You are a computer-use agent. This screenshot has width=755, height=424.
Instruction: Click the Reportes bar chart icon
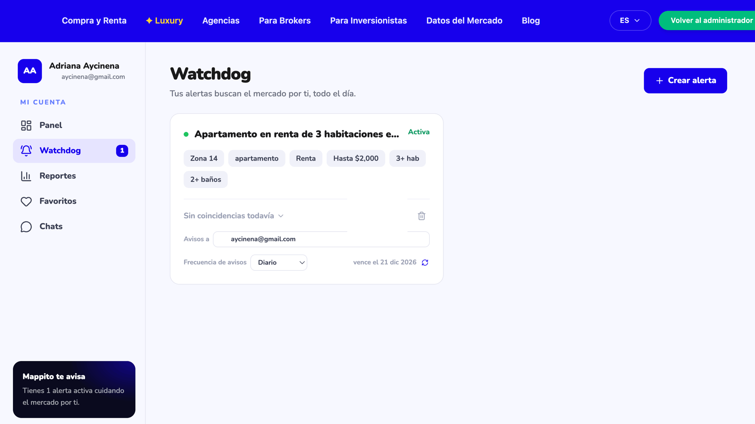coord(26,176)
